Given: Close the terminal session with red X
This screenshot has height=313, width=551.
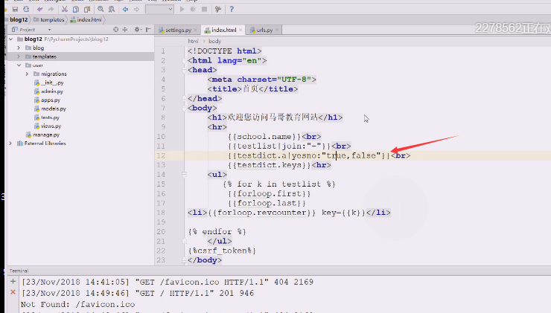Looking at the screenshot, I should coord(13,292).
